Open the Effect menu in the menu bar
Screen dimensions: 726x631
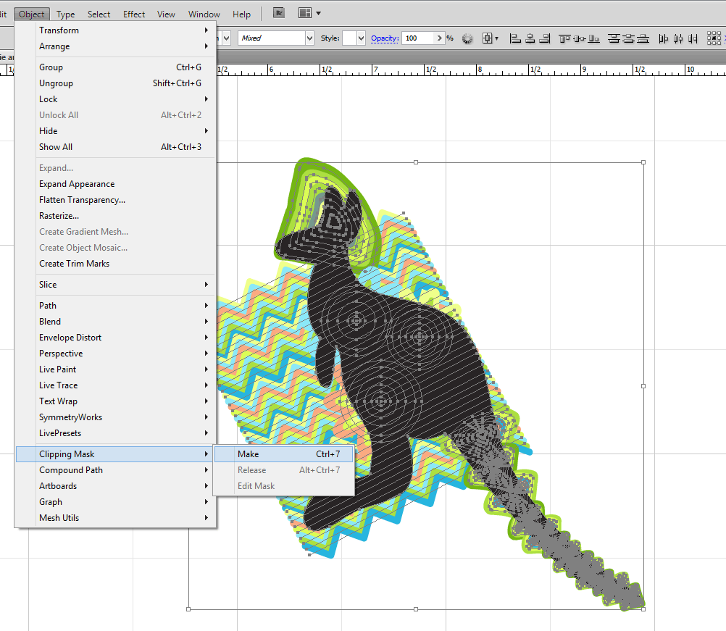[x=134, y=14]
